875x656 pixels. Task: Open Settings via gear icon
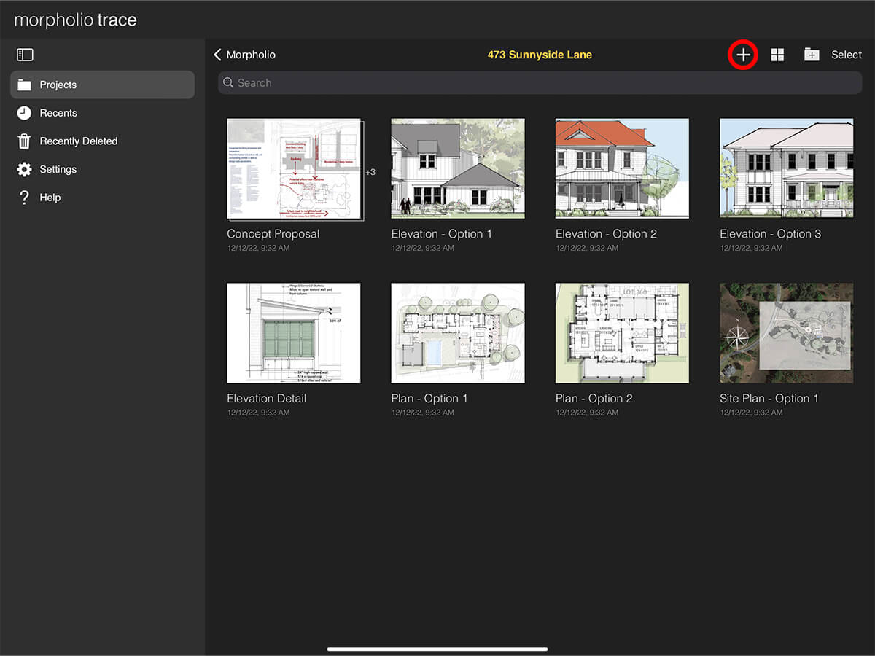coord(25,169)
